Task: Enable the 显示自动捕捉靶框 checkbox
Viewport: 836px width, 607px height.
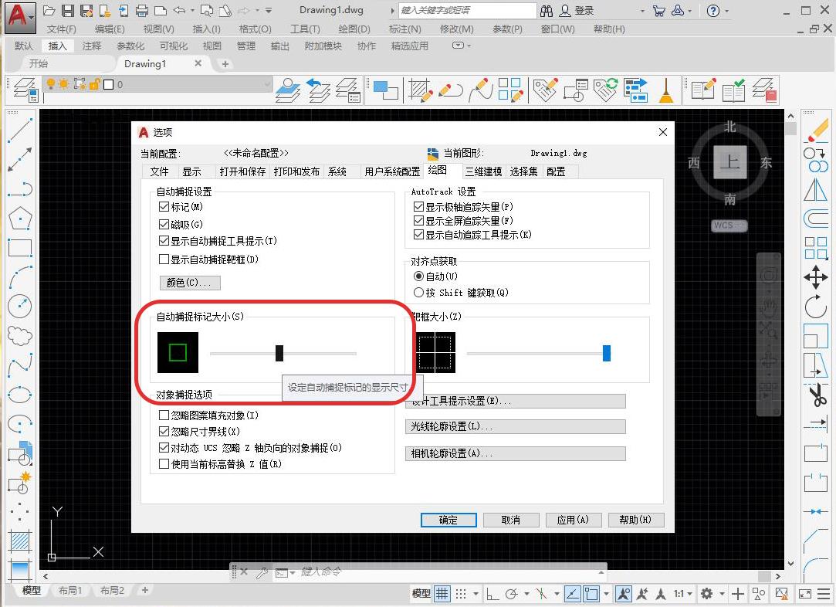Action: 164,259
